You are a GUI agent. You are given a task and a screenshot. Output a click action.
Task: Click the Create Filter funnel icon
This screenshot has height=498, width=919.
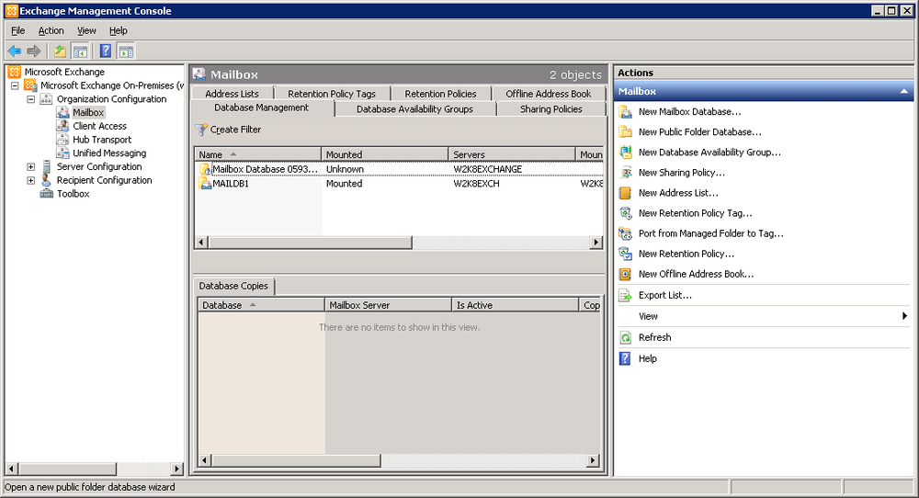[201, 130]
